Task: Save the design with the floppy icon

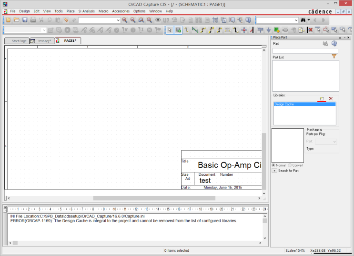Action: click(x=25, y=20)
